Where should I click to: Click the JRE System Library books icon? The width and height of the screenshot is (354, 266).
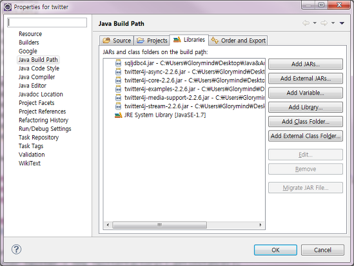pyautogui.click(x=118, y=115)
